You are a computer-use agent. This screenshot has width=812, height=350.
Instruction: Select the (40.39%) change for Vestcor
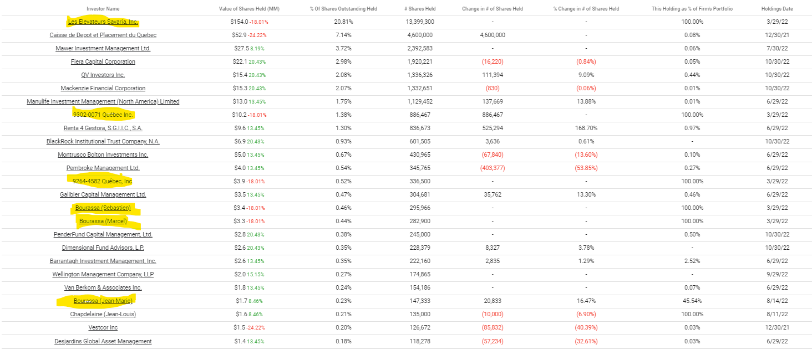coord(586,327)
